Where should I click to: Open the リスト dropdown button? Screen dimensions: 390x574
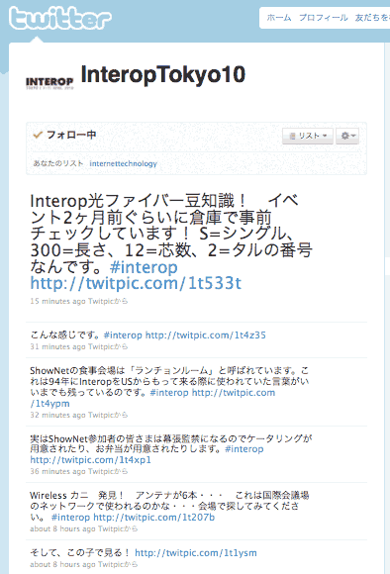(x=308, y=136)
